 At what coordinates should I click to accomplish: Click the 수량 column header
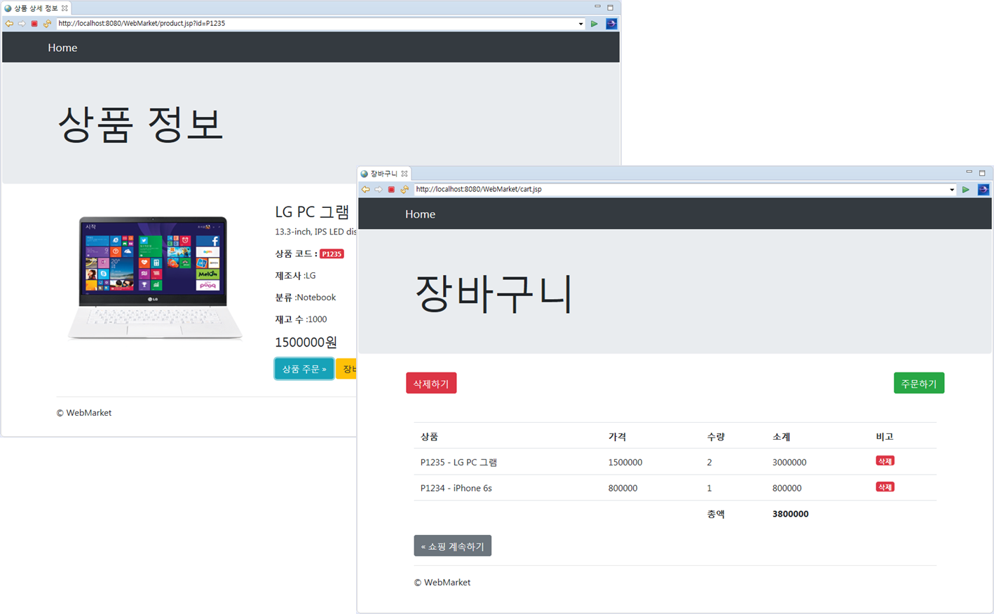pos(716,437)
